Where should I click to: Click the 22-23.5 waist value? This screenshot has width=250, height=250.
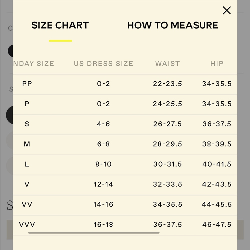tap(167, 84)
